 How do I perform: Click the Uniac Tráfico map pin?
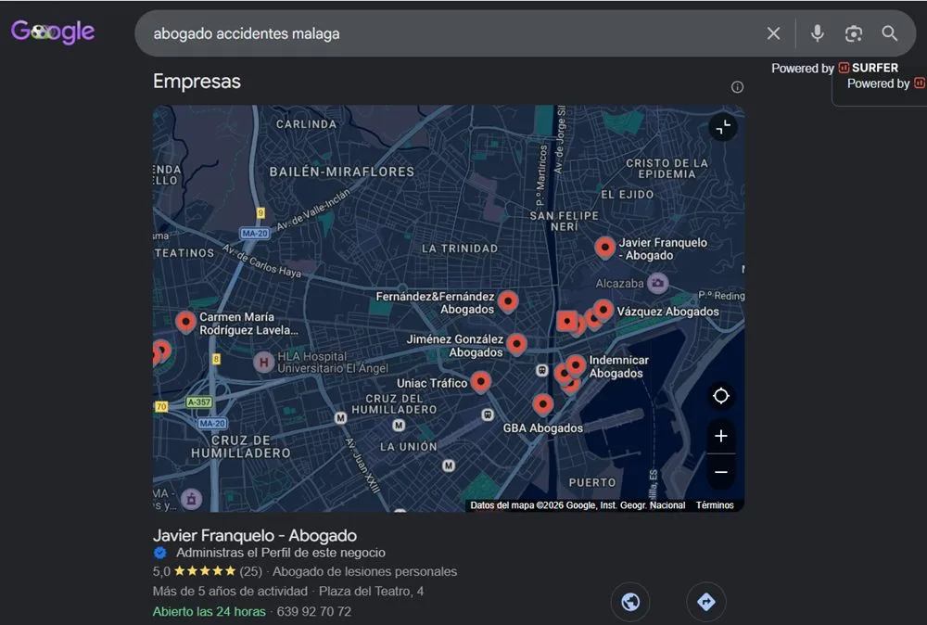481,382
